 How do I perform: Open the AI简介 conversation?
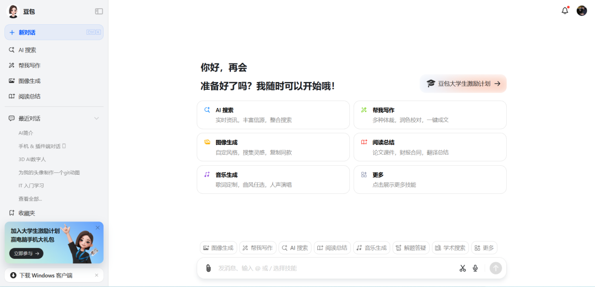coord(26,133)
